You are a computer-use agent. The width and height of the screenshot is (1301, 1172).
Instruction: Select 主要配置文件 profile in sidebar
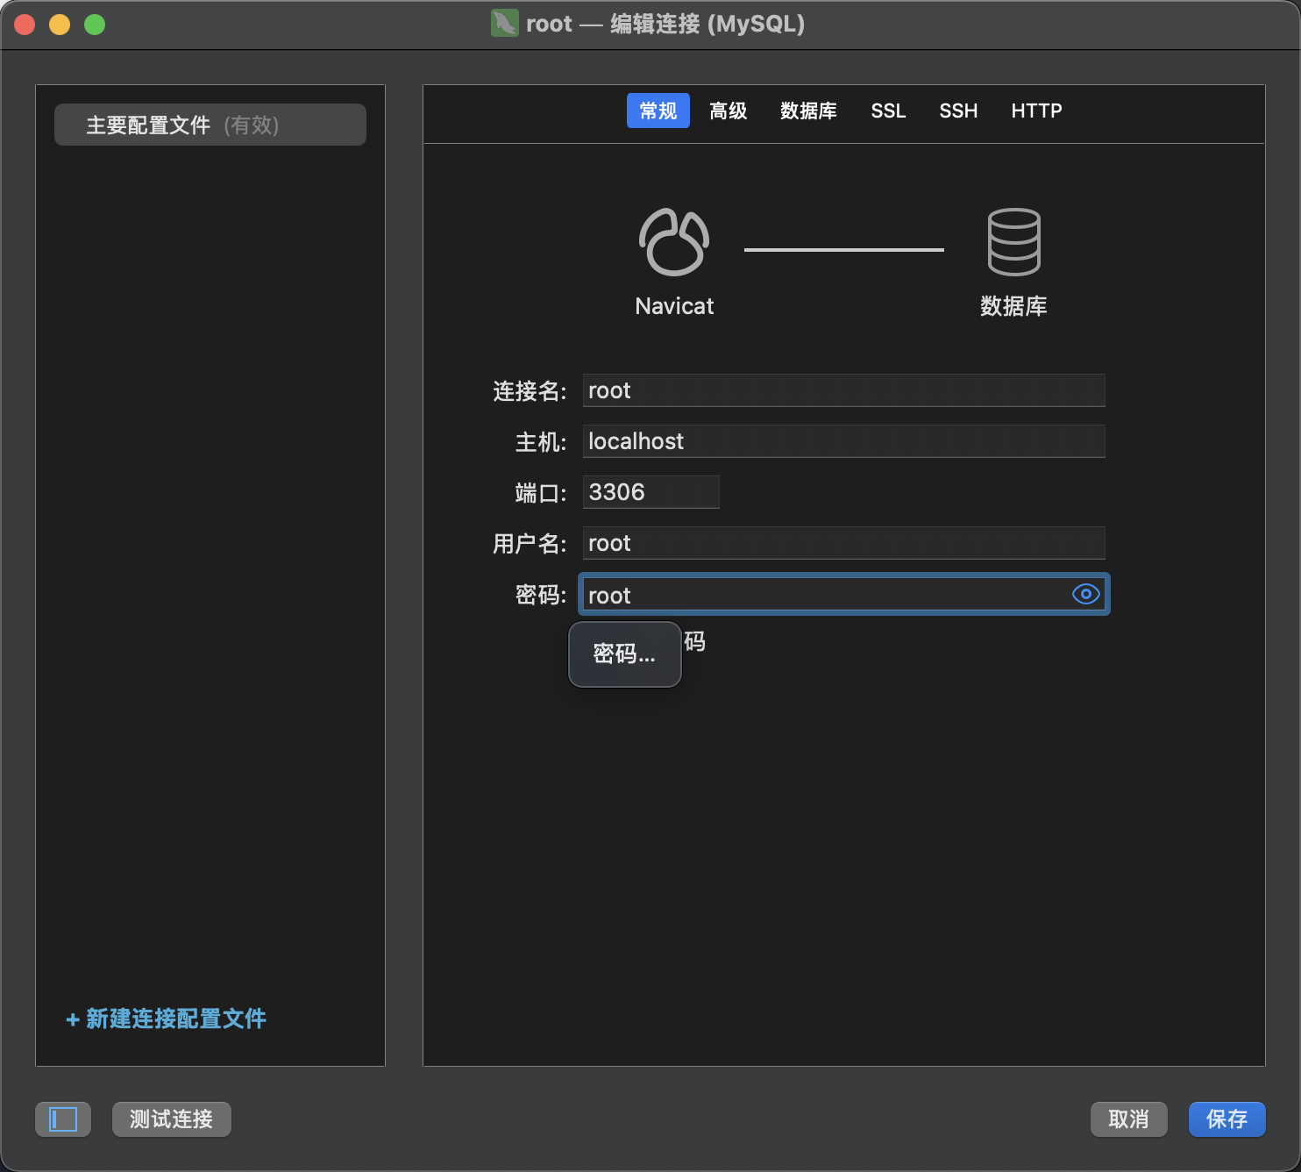210,125
